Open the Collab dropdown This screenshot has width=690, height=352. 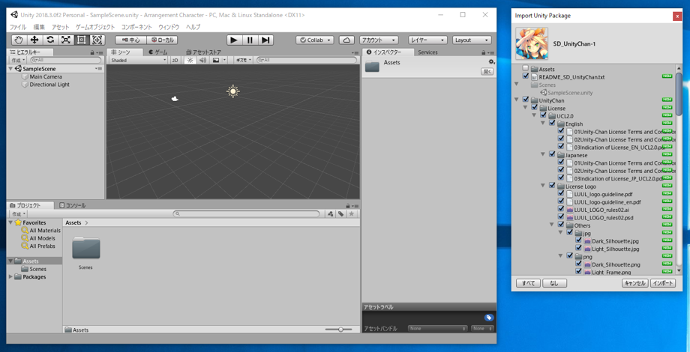(315, 40)
